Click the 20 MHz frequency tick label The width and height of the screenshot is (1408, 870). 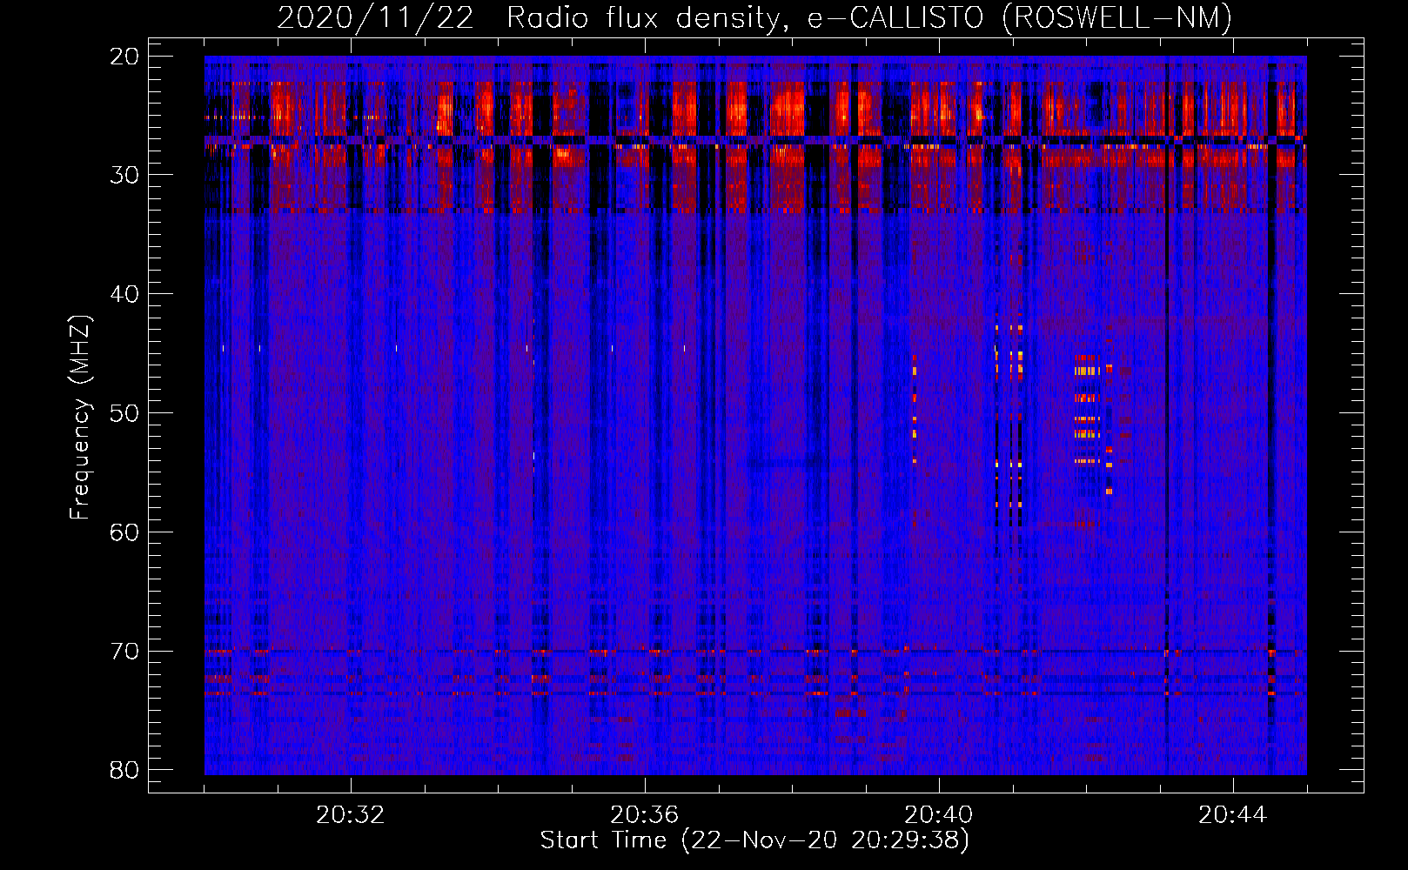125,57
